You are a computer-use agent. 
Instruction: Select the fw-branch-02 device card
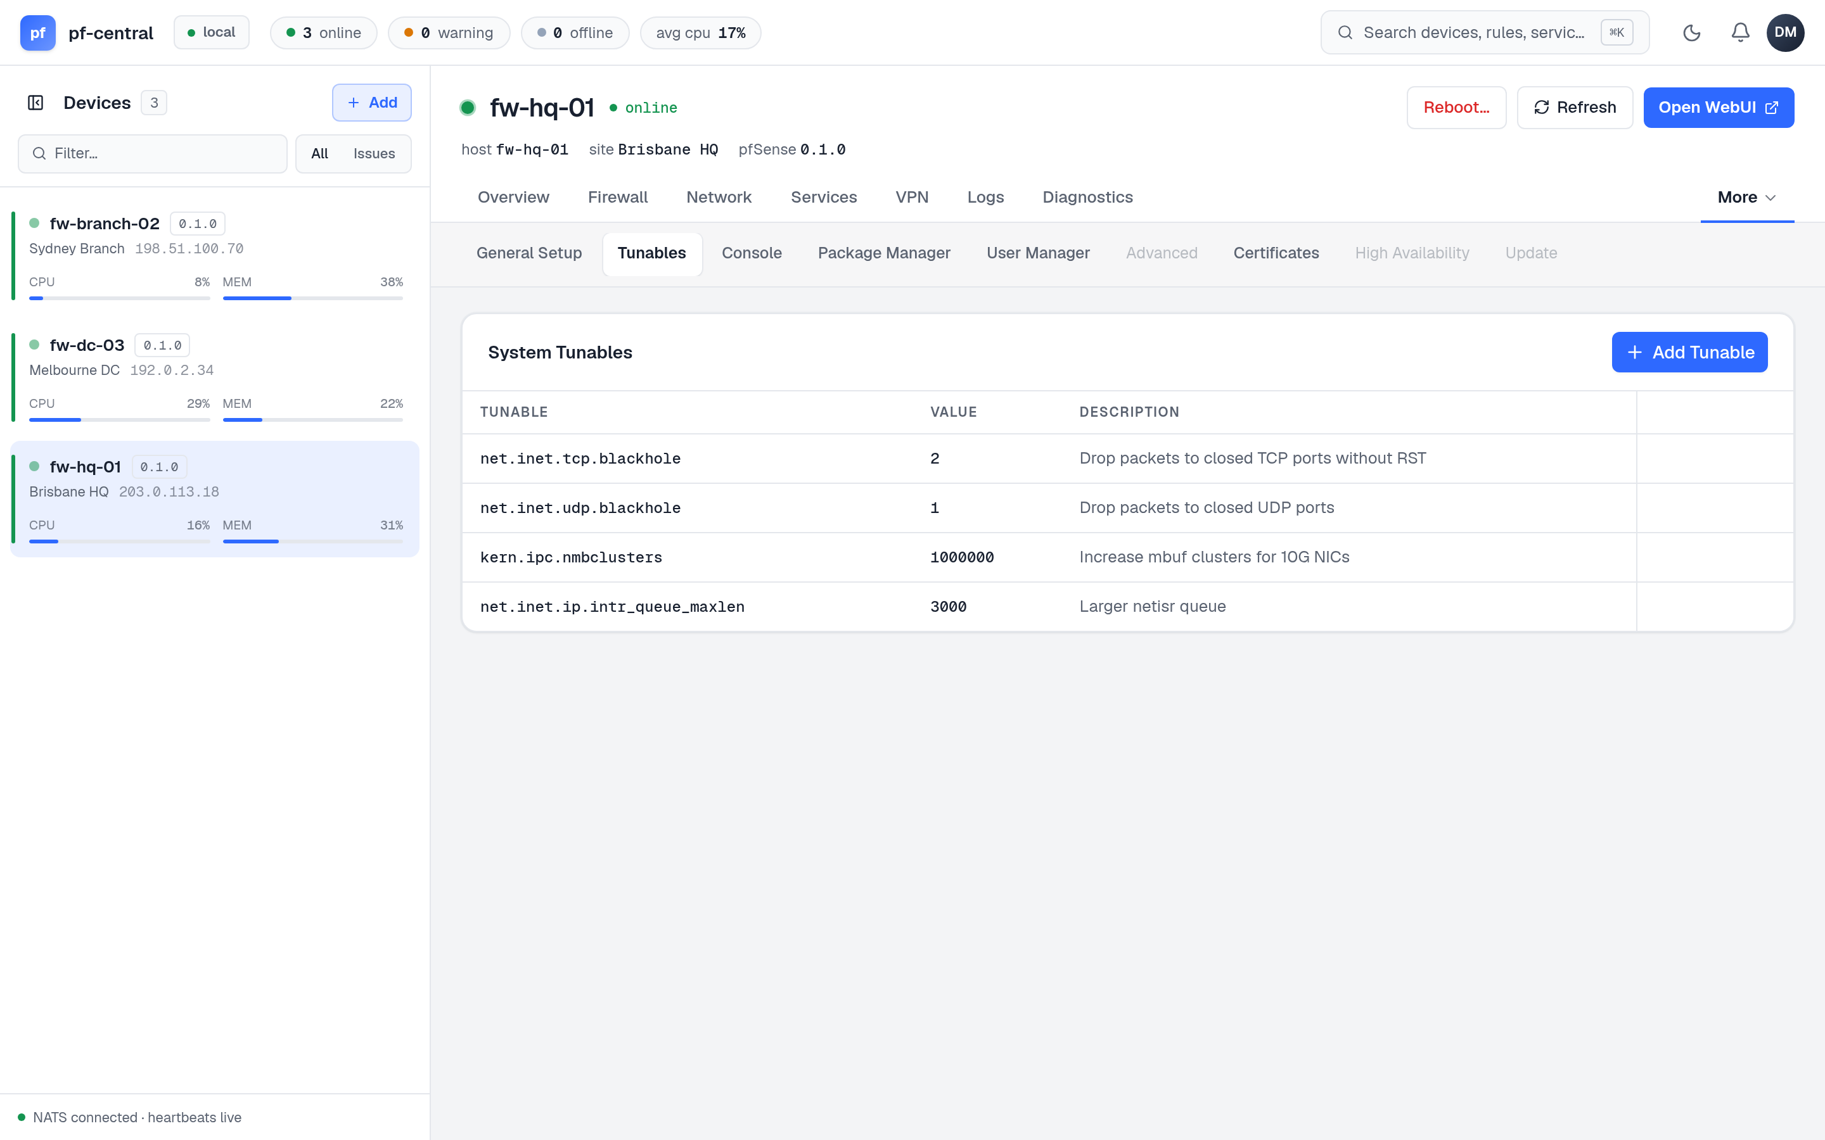[x=215, y=256]
